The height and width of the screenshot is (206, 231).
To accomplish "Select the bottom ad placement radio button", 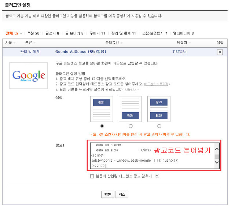I will [x=131, y=126].
